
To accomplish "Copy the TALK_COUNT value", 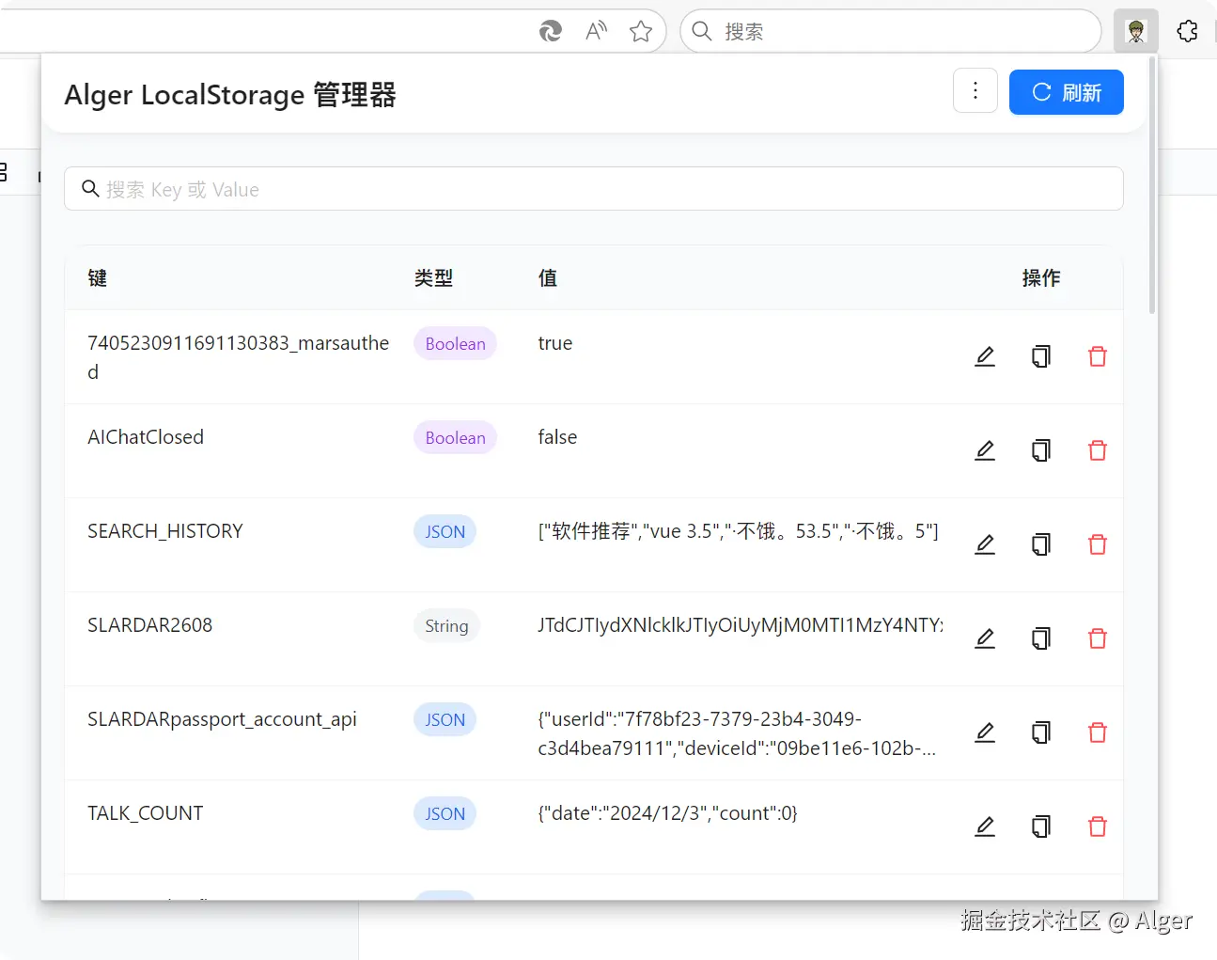I will point(1041,826).
